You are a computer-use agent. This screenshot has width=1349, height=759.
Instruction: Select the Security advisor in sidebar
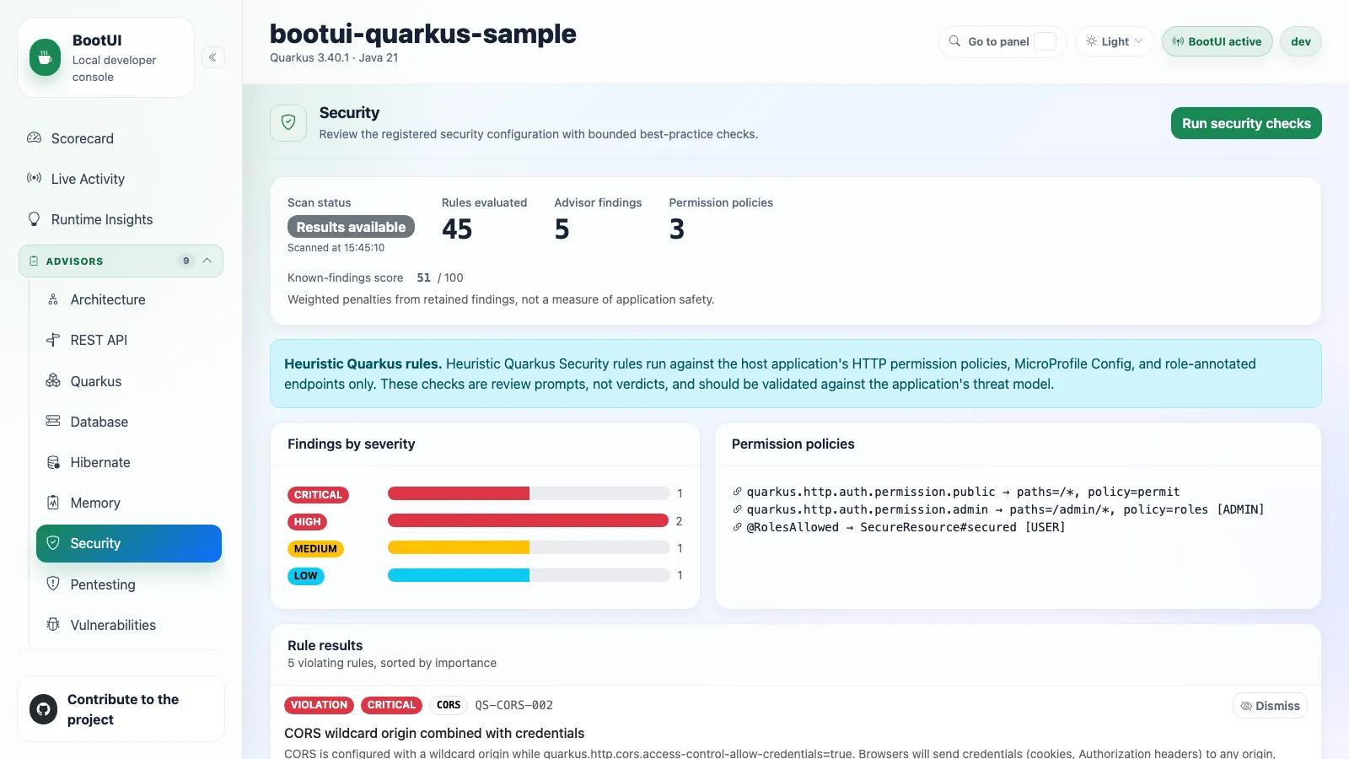129,543
